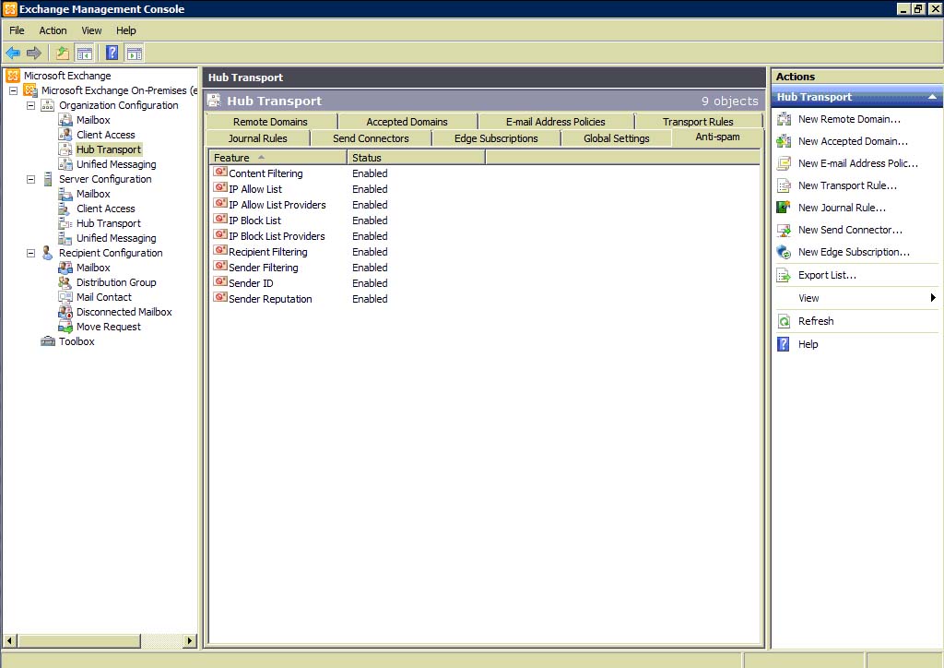This screenshot has height=668, width=944.
Task: Click the Unified Messaging icon under Organization Configuration
Action: click(65, 164)
